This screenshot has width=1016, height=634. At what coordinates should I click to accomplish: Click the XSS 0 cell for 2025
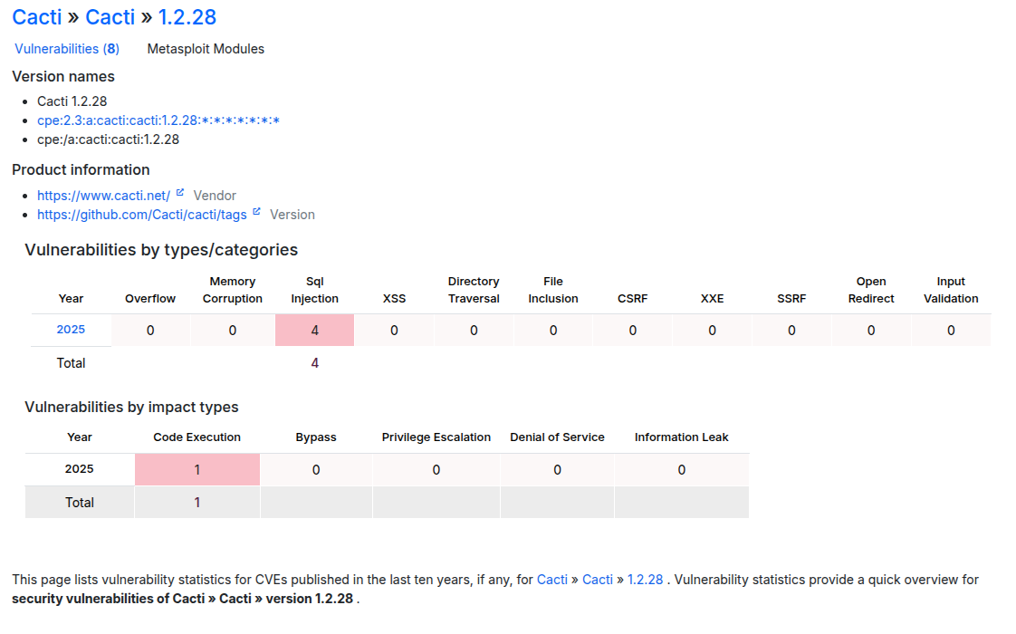(x=394, y=330)
